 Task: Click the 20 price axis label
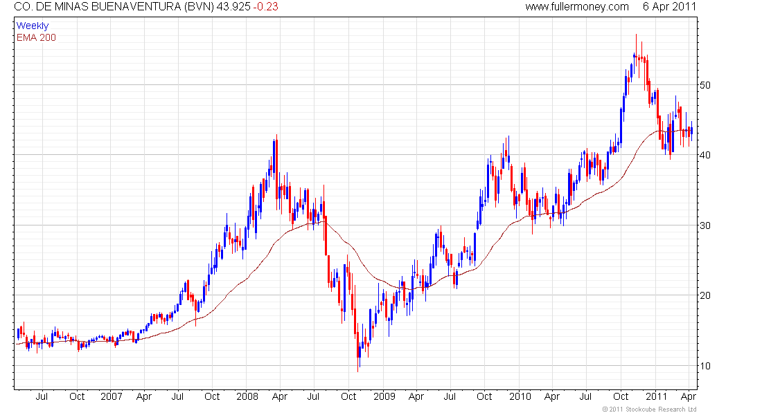pyautogui.click(x=705, y=295)
